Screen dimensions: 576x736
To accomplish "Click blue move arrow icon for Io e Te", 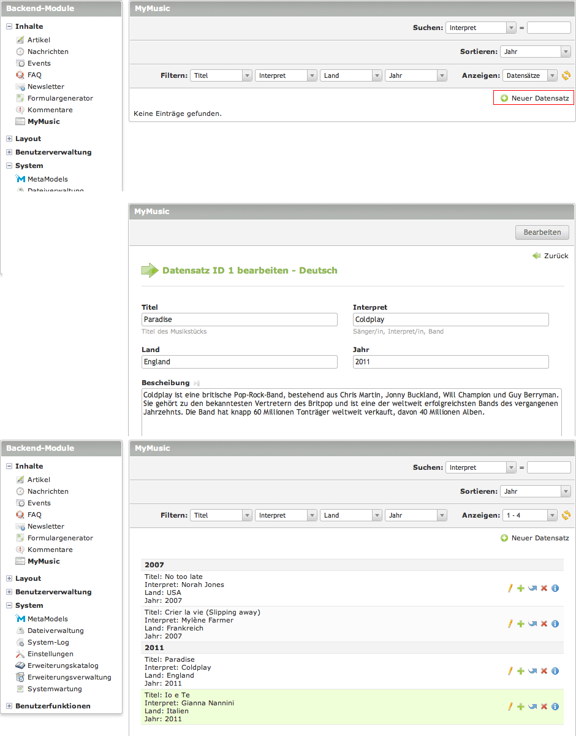I will 532,707.
